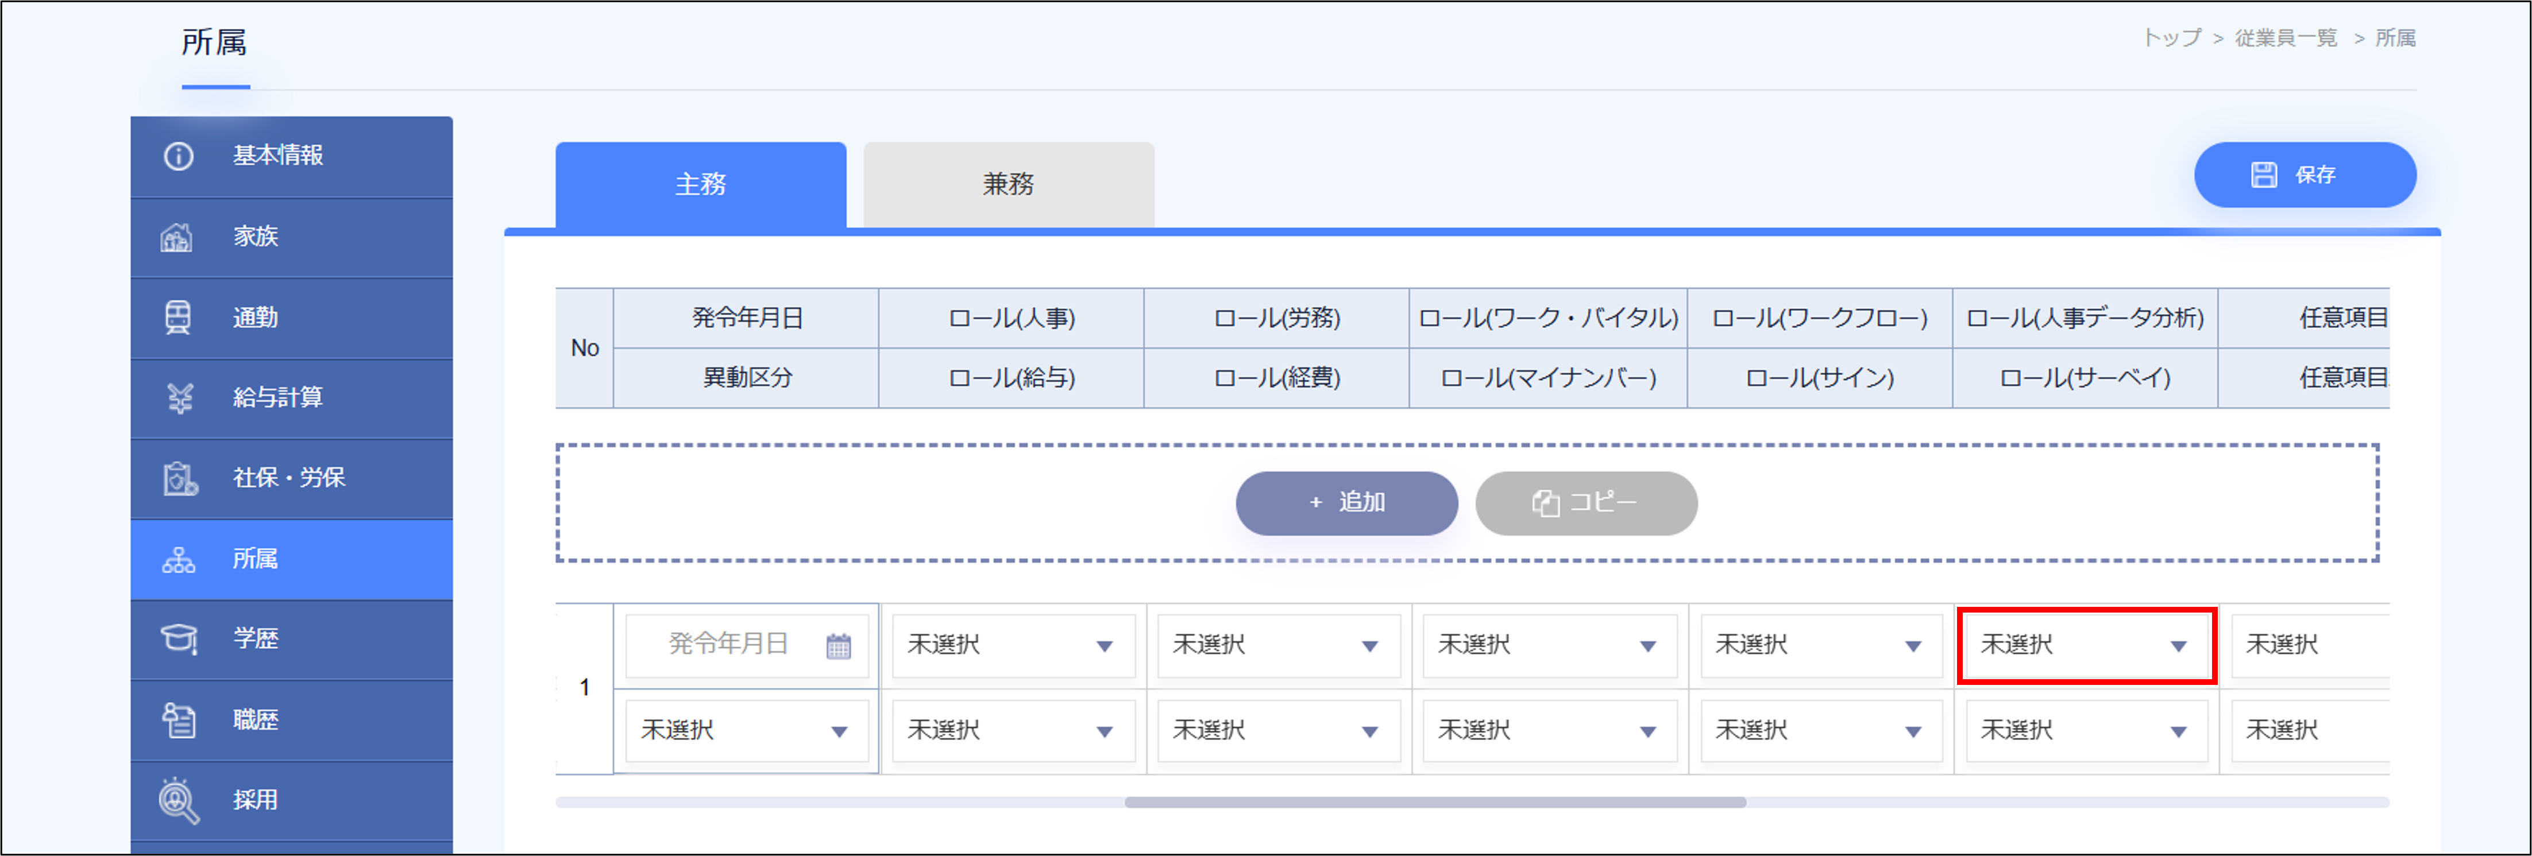Click the 通勤 train icon in sidebar
2532x856 pixels.
[x=178, y=317]
